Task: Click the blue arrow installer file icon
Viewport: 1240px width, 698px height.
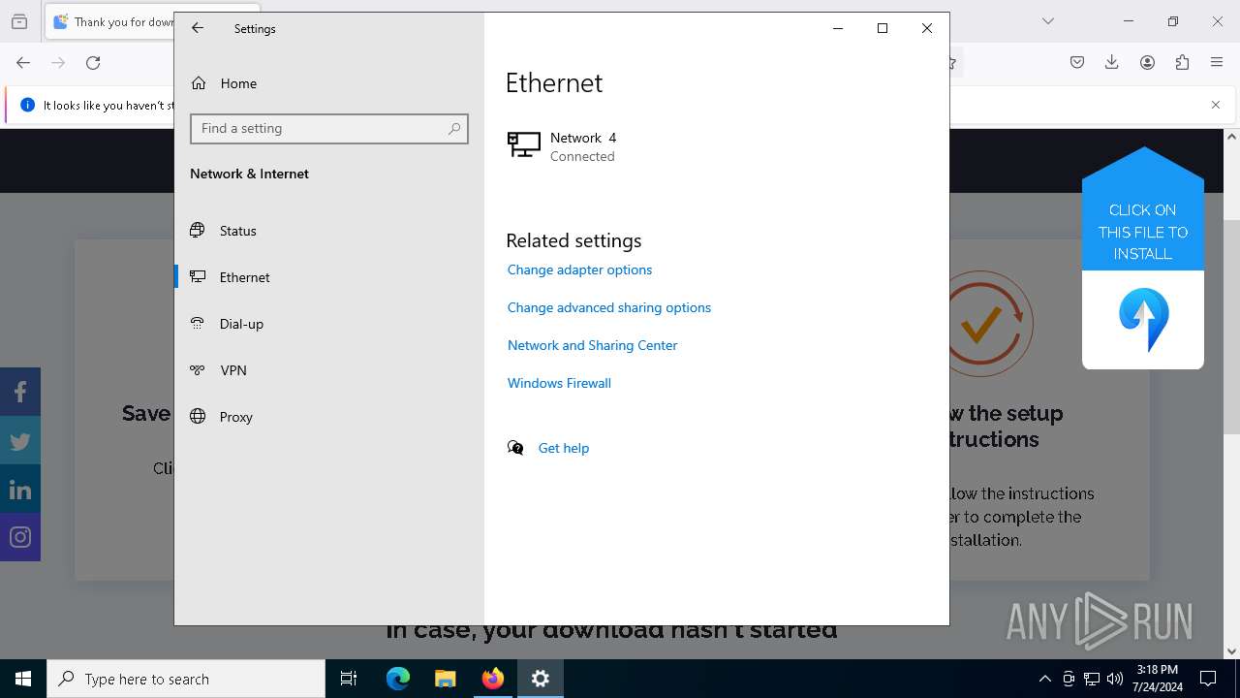Action: point(1143,320)
